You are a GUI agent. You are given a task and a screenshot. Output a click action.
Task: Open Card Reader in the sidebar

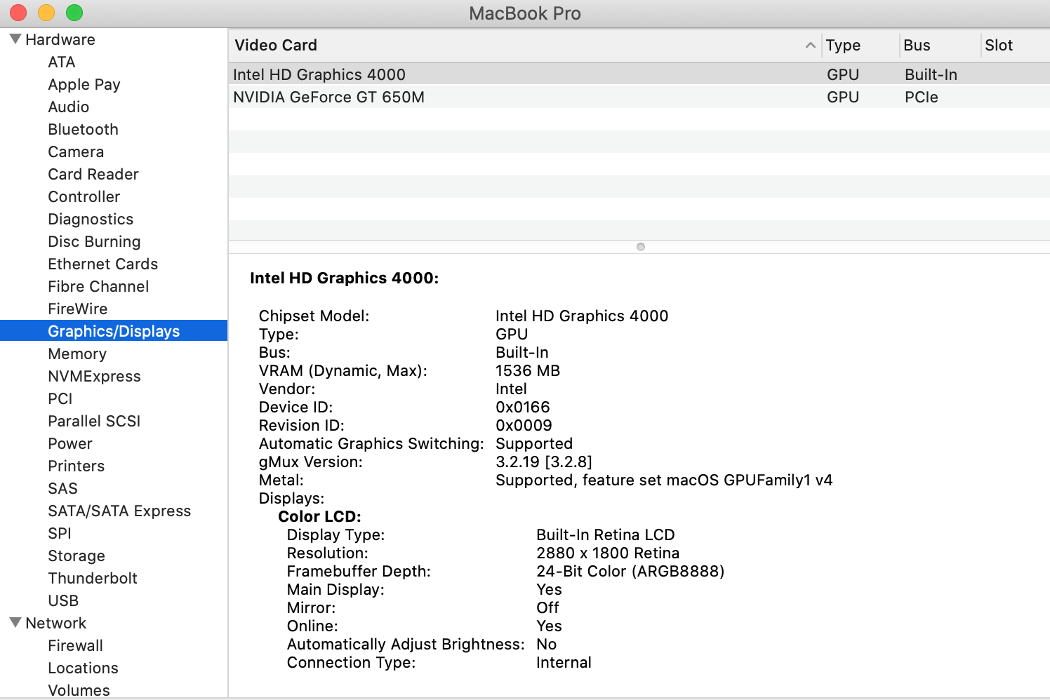click(93, 174)
